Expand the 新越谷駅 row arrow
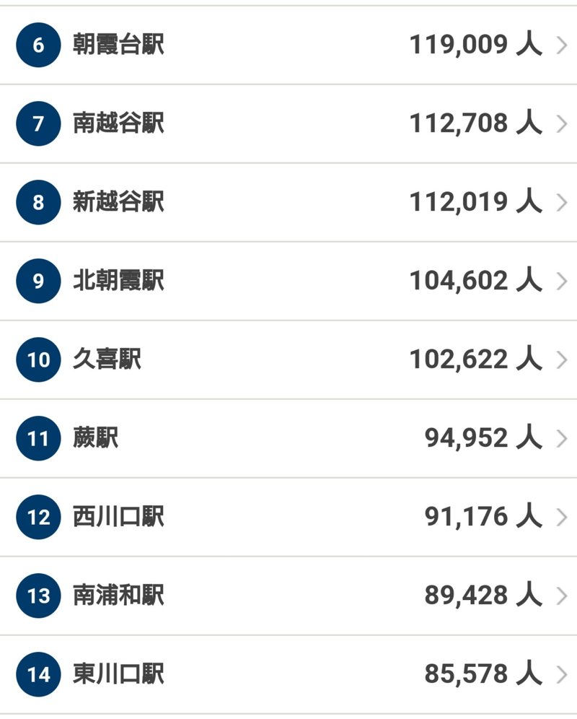The height and width of the screenshot is (719, 577). coord(563,203)
